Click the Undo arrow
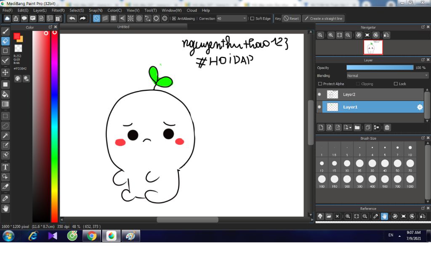 [72, 19]
